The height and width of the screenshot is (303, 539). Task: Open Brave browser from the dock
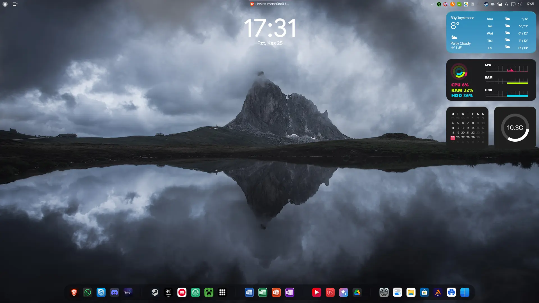coord(74,292)
